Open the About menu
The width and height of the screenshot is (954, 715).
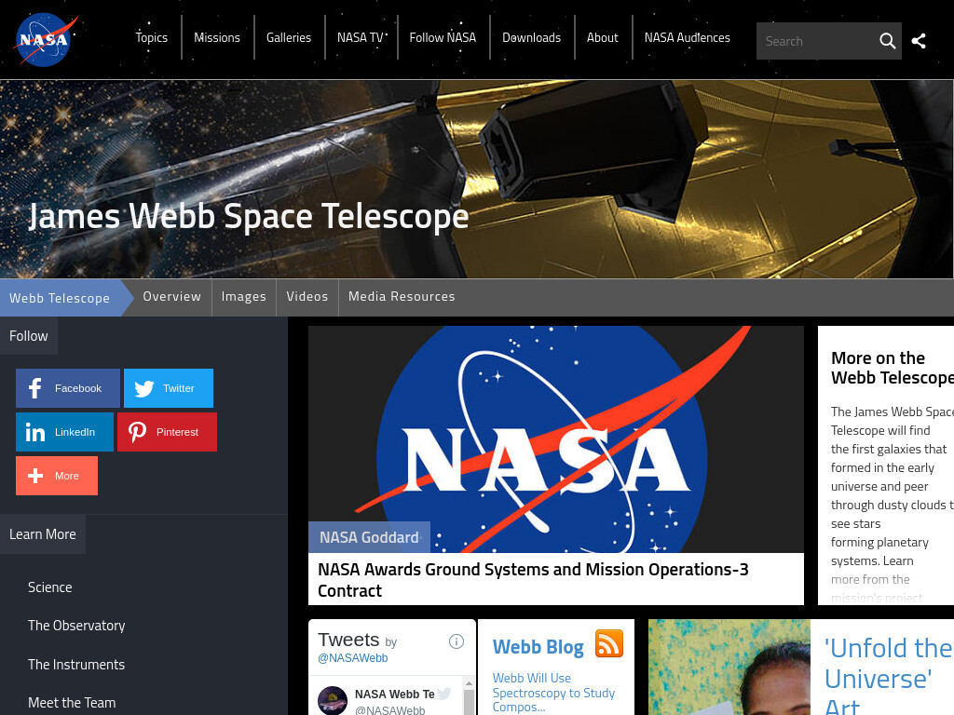[603, 37]
